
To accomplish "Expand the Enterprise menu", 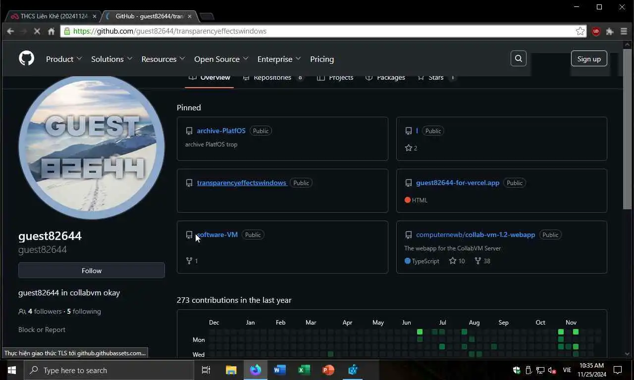I will (279, 59).
